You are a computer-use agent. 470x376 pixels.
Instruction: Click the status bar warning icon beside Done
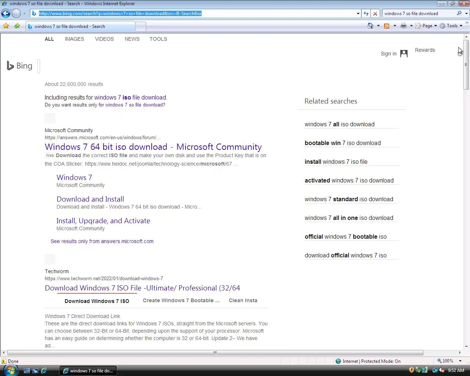pyautogui.click(x=4, y=361)
